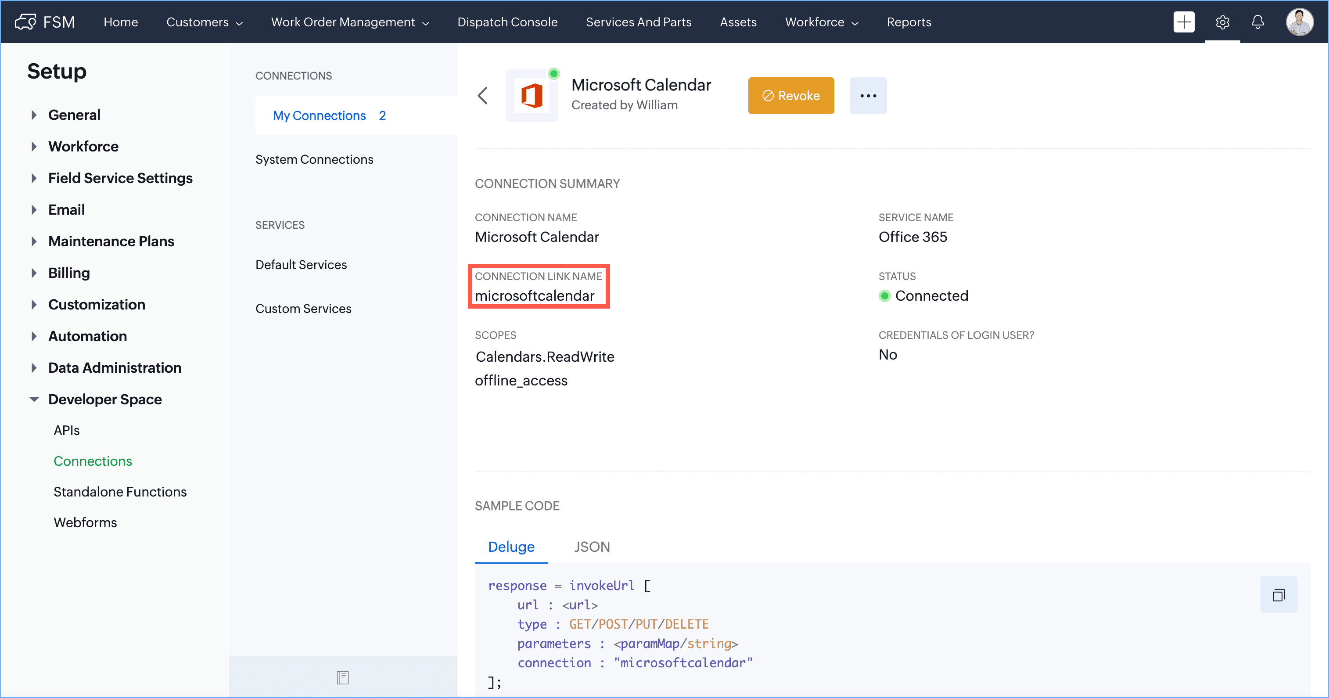Click the microsoftcalendar link name value

coord(535,295)
